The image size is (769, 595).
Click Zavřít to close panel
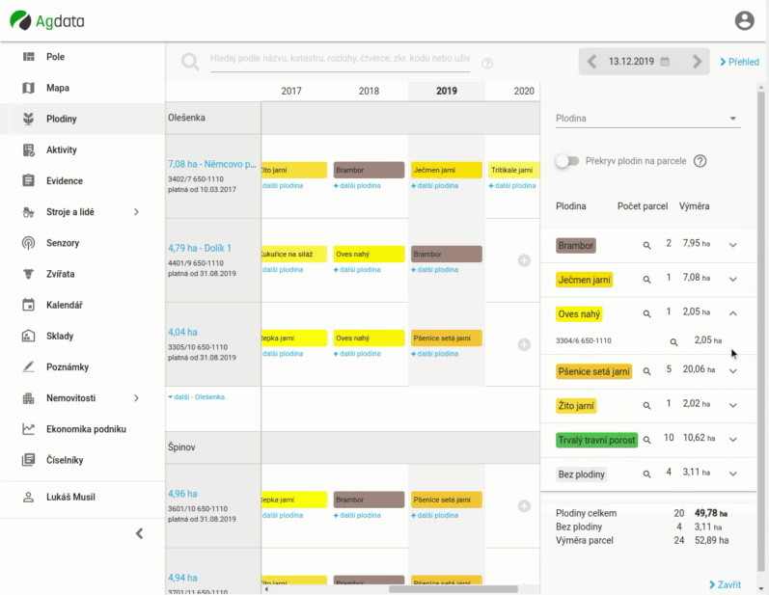[x=725, y=584]
